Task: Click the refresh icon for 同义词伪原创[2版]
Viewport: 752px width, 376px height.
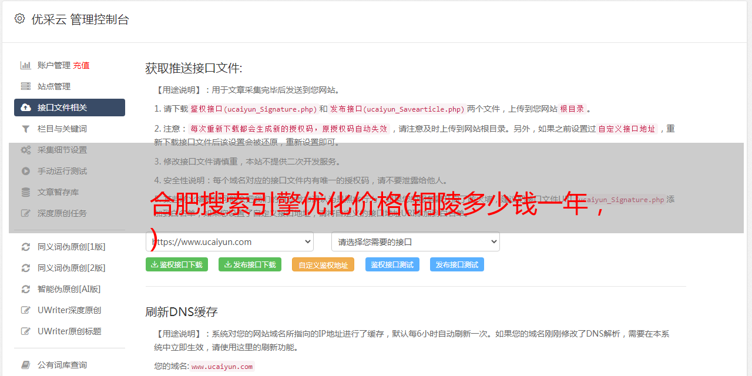Action: point(26,268)
